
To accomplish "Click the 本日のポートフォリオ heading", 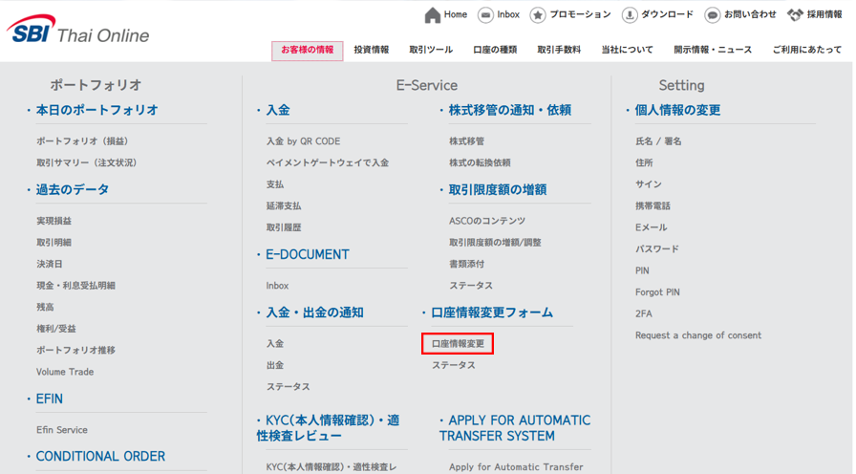I will click(96, 110).
